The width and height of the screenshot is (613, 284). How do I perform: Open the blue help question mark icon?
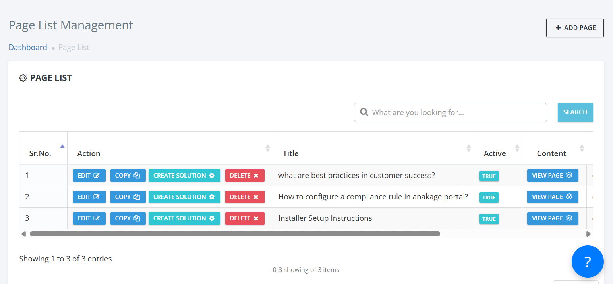(588, 261)
